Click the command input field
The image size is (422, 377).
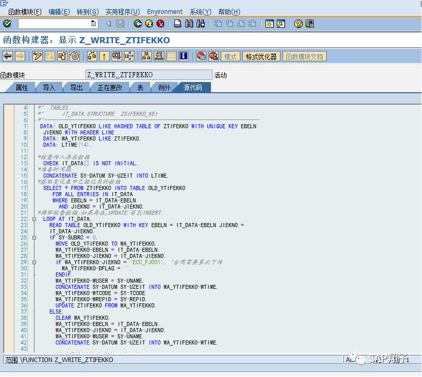click(55, 24)
